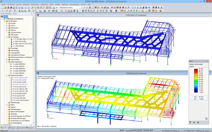Select the RFEM root item in navigator
The width and height of the screenshot is (212, 132).
[5, 16]
